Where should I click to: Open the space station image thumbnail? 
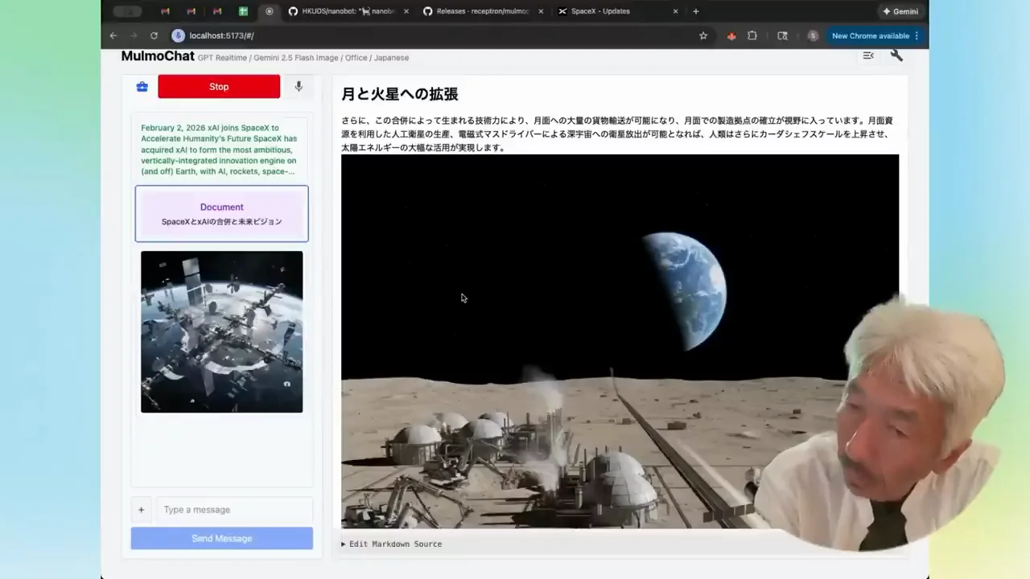tap(222, 332)
